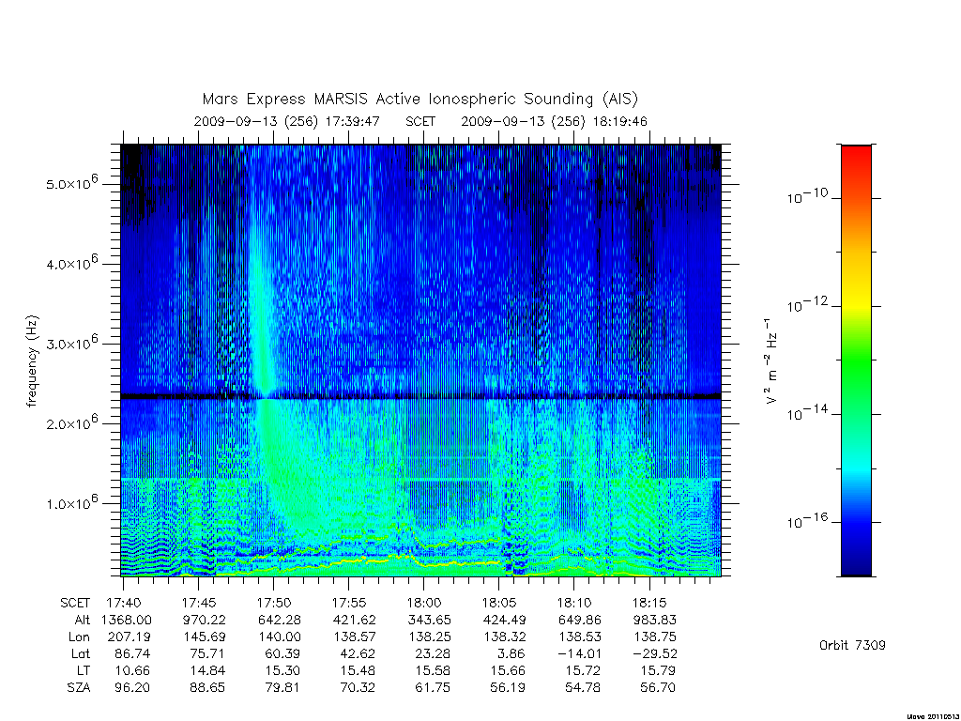
Task: Click the latitude value -29.52
Action: tap(654, 653)
